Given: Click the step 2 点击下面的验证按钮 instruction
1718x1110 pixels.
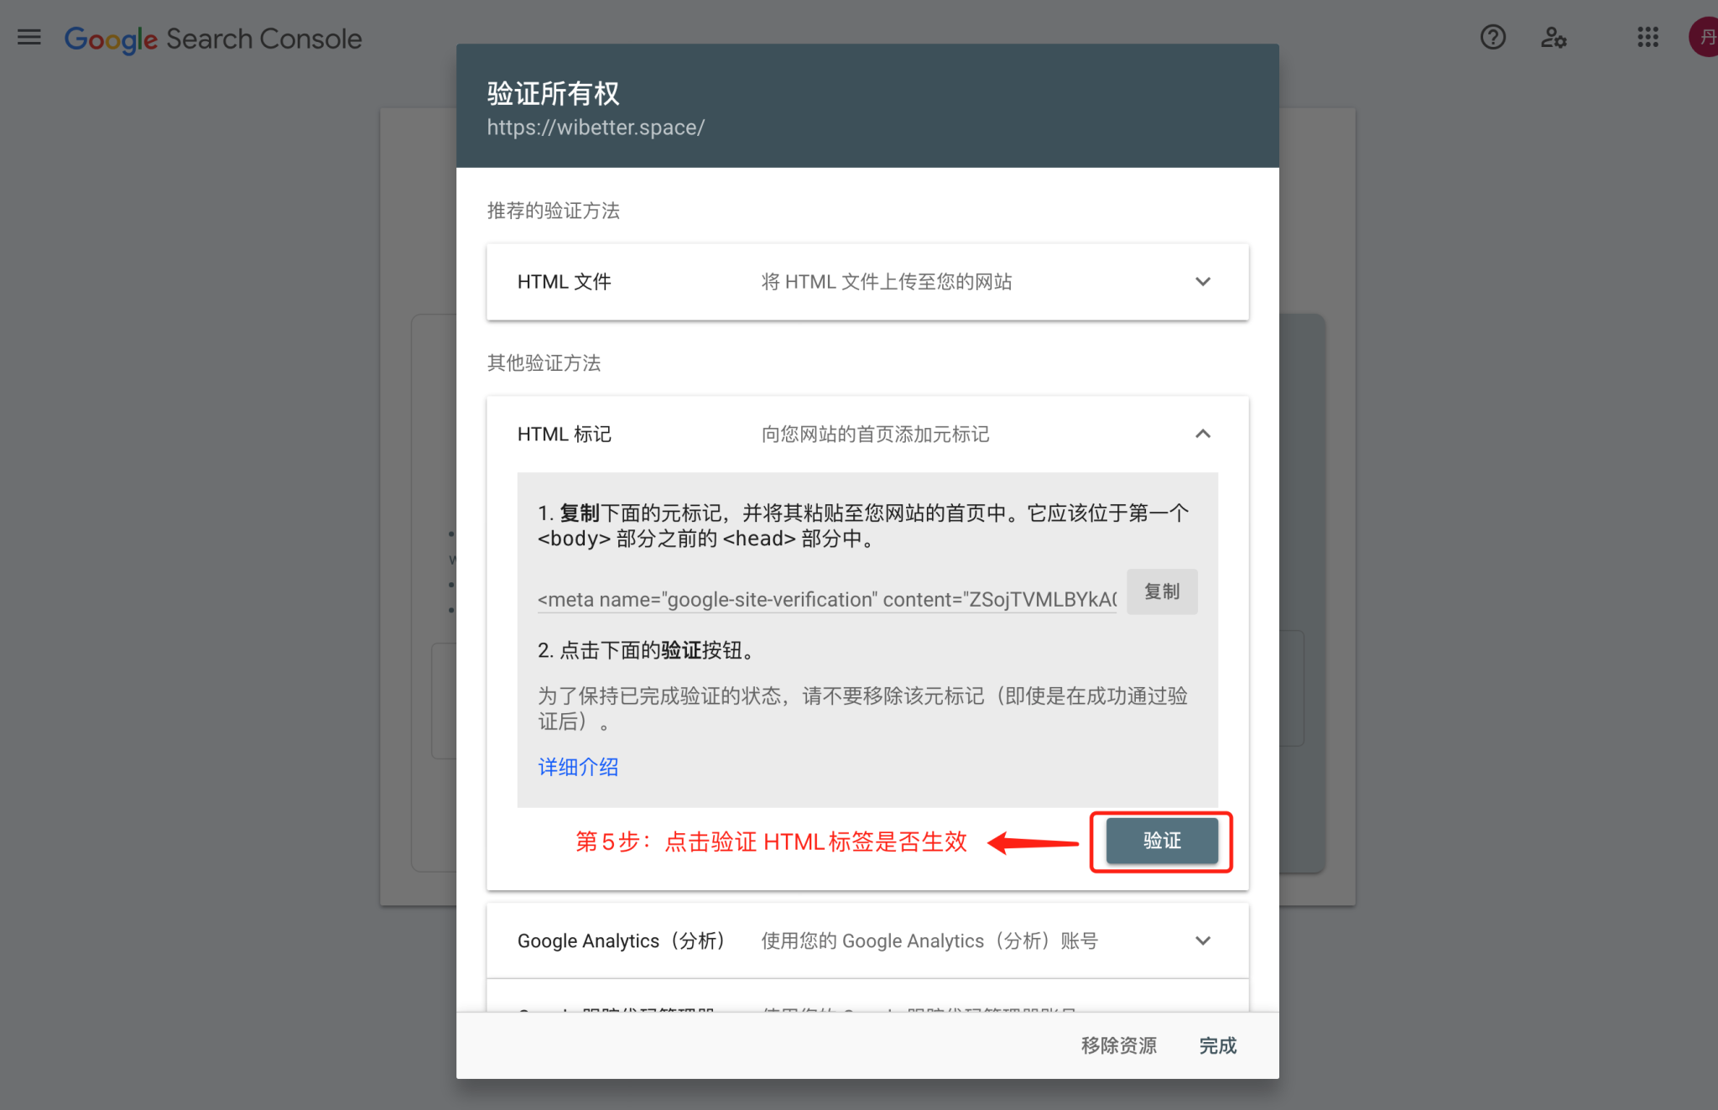Looking at the screenshot, I should [647, 650].
